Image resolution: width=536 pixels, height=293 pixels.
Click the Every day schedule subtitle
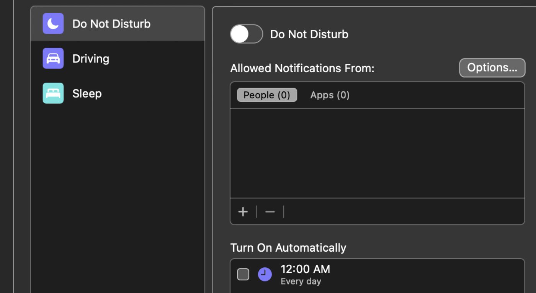point(301,282)
